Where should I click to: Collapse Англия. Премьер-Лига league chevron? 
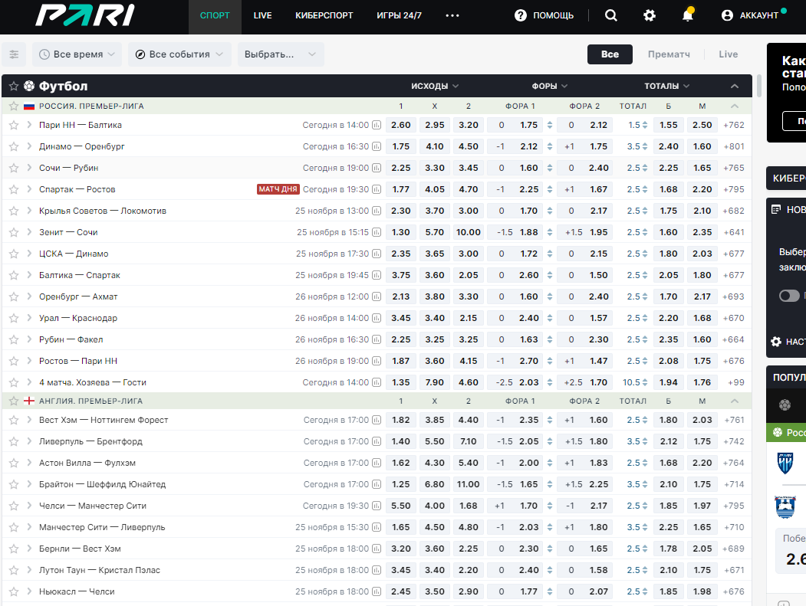coord(735,401)
